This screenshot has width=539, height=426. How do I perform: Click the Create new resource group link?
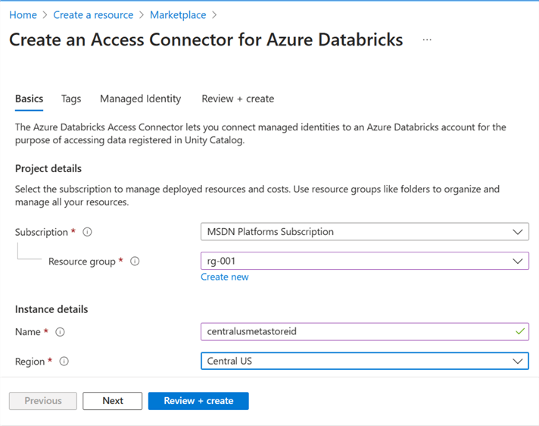[x=225, y=277]
